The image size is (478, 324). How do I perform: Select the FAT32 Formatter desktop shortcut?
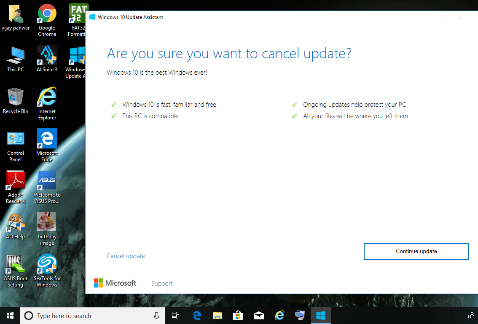(x=77, y=20)
